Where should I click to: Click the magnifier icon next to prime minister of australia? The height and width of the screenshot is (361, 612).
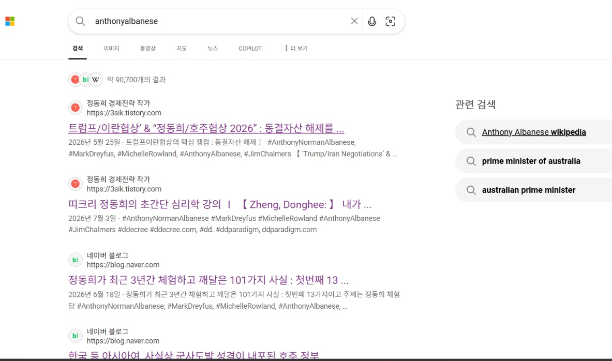click(x=471, y=161)
